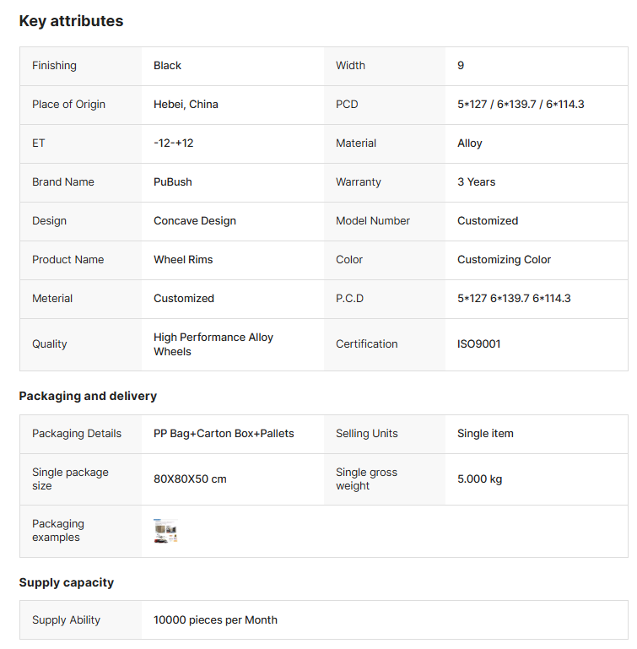Screen dimensions: 637x649
Task: Click the Wheel Rims product name value
Action: (x=183, y=260)
